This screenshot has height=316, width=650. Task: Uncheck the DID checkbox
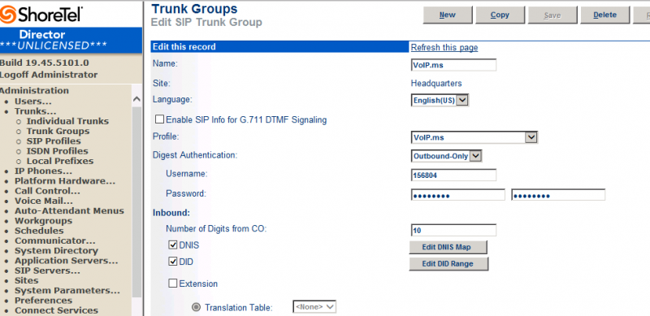tap(173, 262)
